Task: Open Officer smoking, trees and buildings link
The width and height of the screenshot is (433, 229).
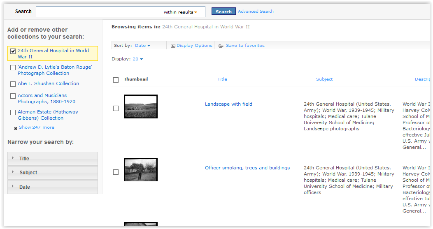Action: (x=247, y=168)
